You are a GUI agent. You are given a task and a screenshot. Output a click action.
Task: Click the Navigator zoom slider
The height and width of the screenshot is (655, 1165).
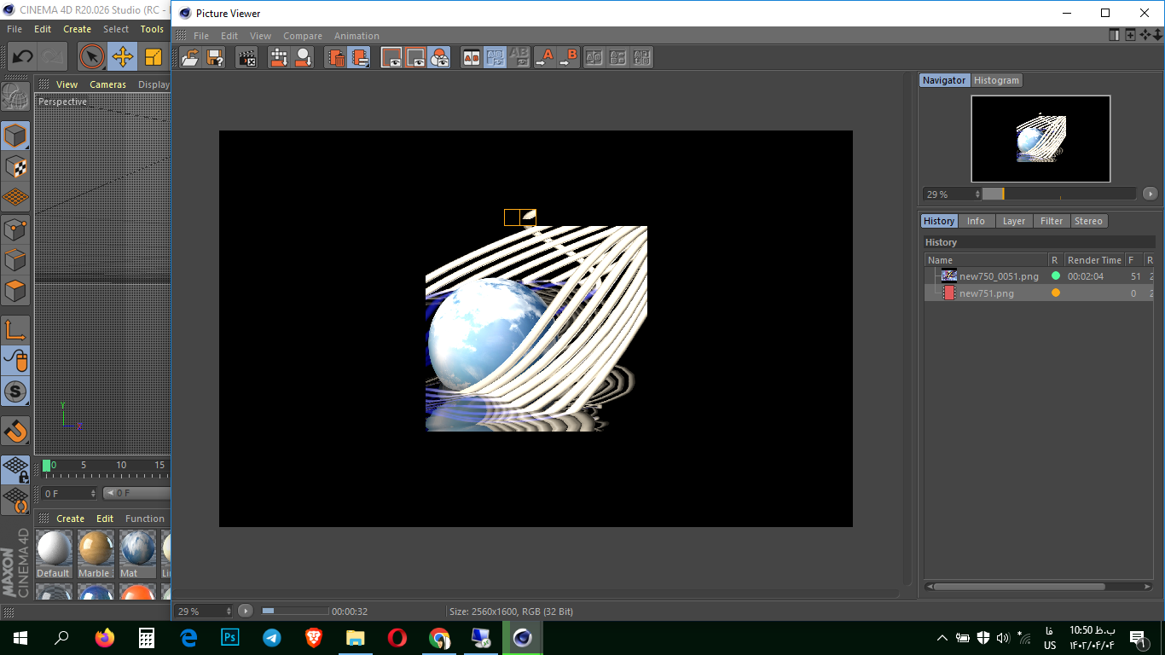pos(1058,194)
